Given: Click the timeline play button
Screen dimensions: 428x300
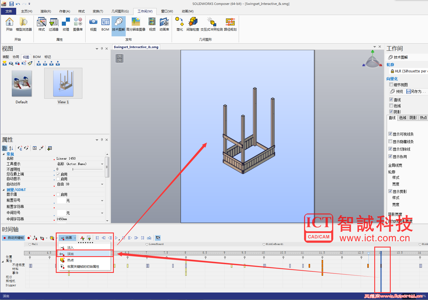Looking at the screenshot, I should click(116, 238).
